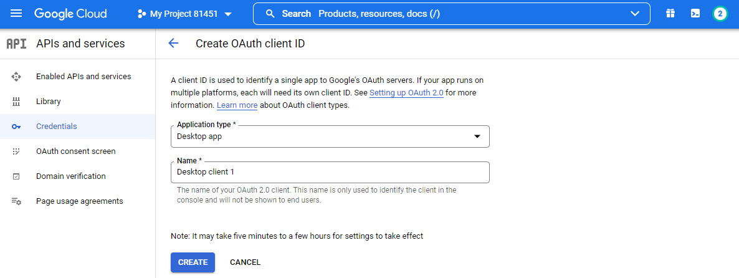
Task: Open the Application type dropdown
Action: [x=330, y=137]
